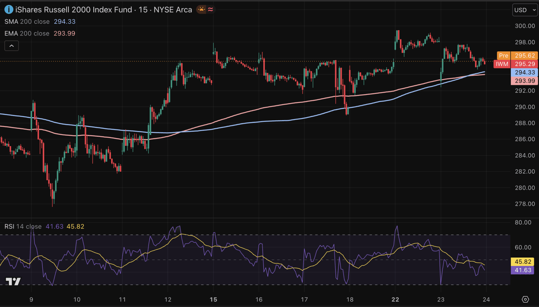The height and width of the screenshot is (307, 539).
Task: Click the 80.00 RSI axis level
Action: click(523, 223)
